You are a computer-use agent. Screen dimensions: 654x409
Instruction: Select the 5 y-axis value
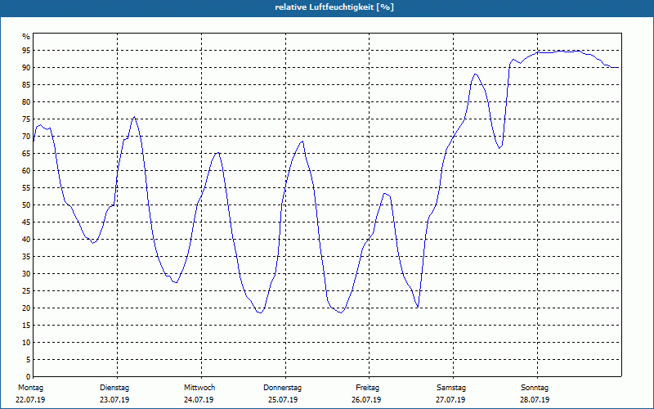tap(28, 360)
